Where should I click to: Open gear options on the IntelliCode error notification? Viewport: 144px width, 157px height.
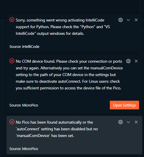point(121,20)
